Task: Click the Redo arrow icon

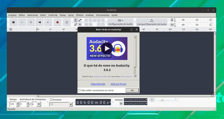Action: (x=103, y=24)
